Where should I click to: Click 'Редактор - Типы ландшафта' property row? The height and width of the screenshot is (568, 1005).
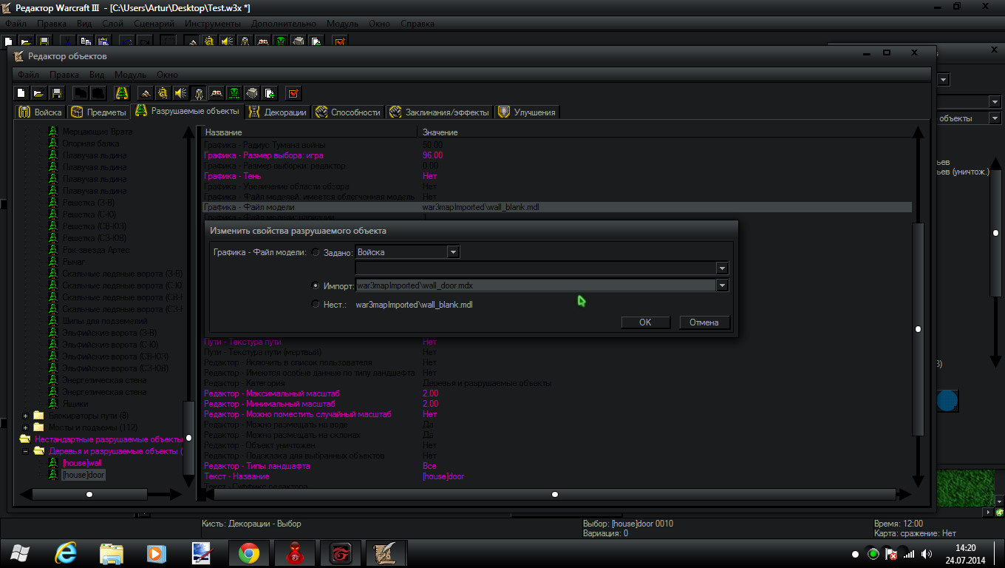point(556,466)
